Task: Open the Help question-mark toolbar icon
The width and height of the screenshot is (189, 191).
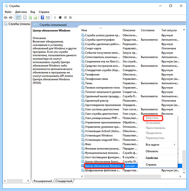Action: pos(43,18)
